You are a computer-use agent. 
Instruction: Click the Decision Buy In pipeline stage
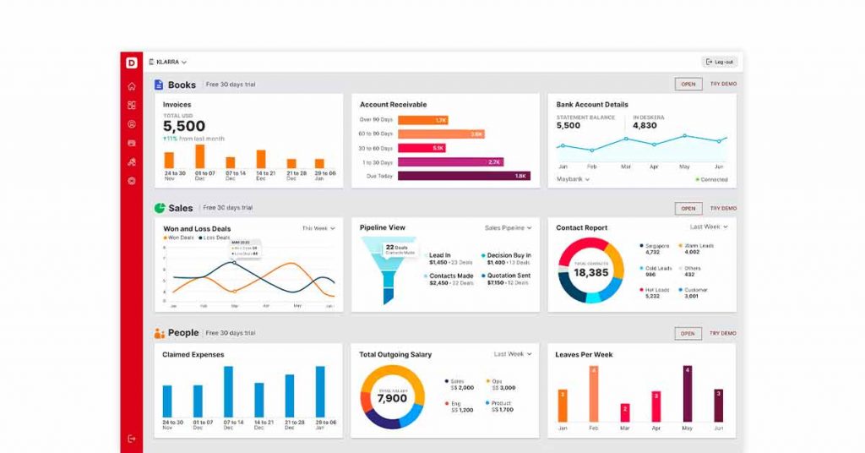pos(507,259)
